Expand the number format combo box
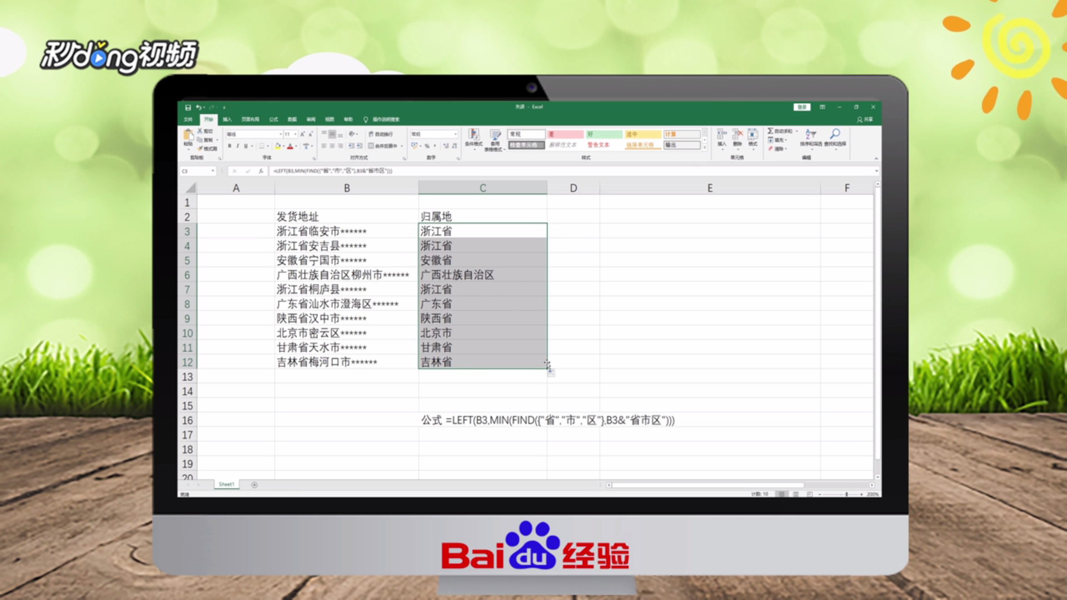This screenshot has width=1067, height=600. tap(455, 134)
